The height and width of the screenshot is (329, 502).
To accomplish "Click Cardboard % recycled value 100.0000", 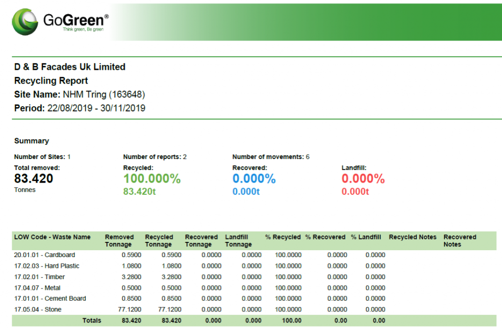I will [x=288, y=255].
